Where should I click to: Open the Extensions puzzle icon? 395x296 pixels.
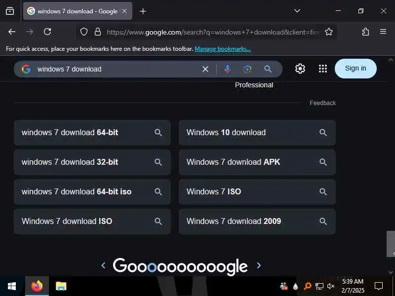click(x=365, y=32)
